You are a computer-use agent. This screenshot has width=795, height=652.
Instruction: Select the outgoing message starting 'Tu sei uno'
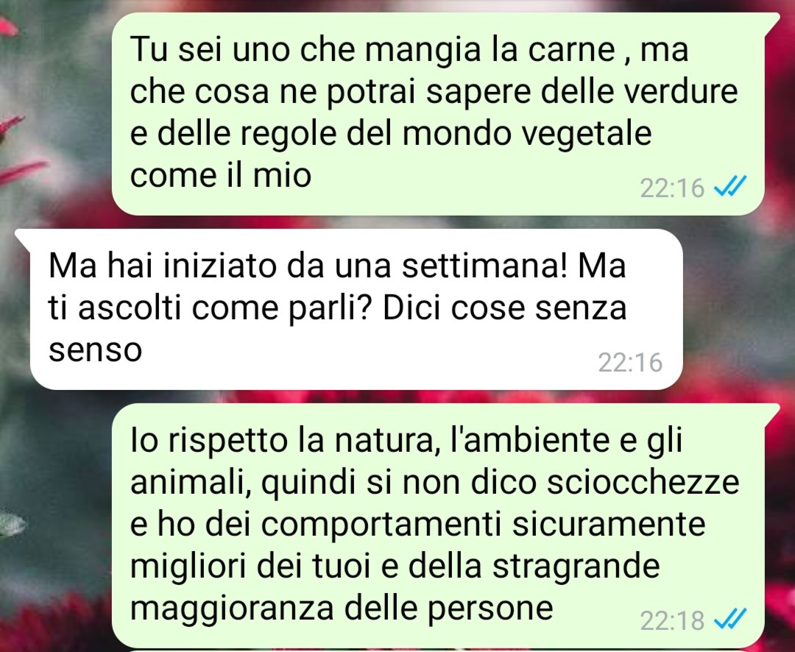(438, 114)
